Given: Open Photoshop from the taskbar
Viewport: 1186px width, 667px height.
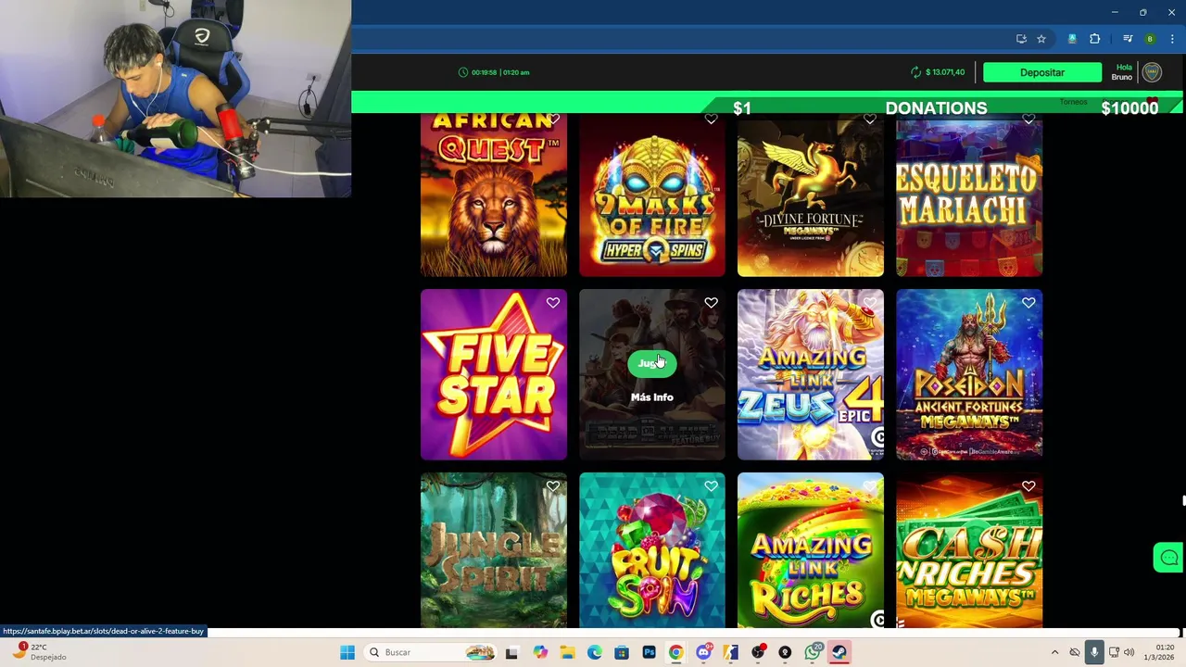Looking at the screenshot, I should (649, 652).
